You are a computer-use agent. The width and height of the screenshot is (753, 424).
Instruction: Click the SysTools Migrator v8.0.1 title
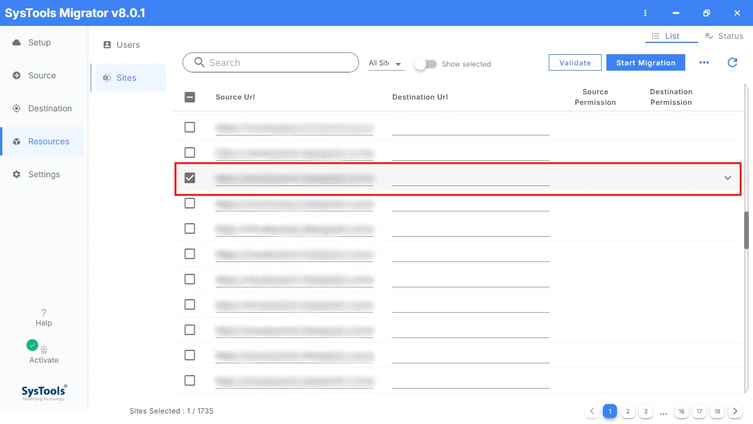75,13
